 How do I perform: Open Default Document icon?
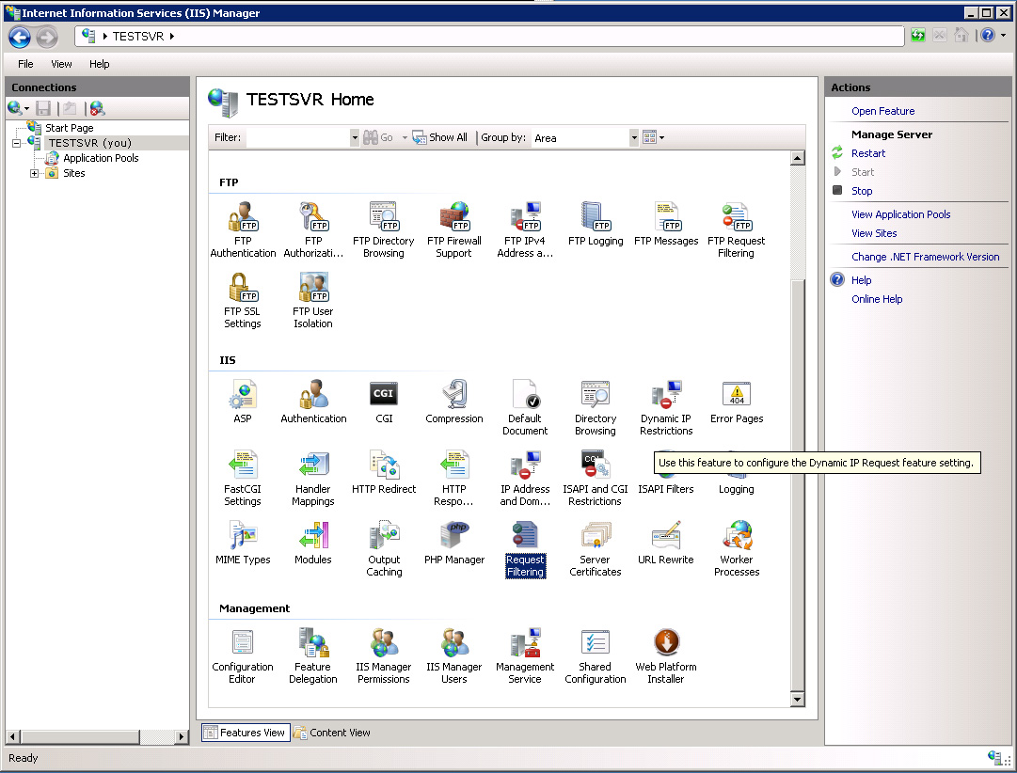[525, 407]
